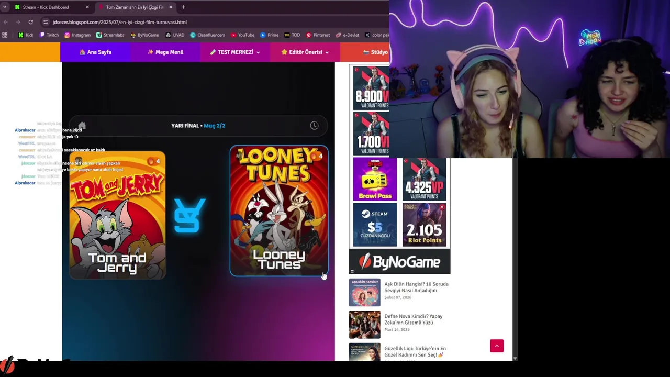670x377 pixels.
Task: Open the Mega Menü item
Action: click(x=165, y=52)
